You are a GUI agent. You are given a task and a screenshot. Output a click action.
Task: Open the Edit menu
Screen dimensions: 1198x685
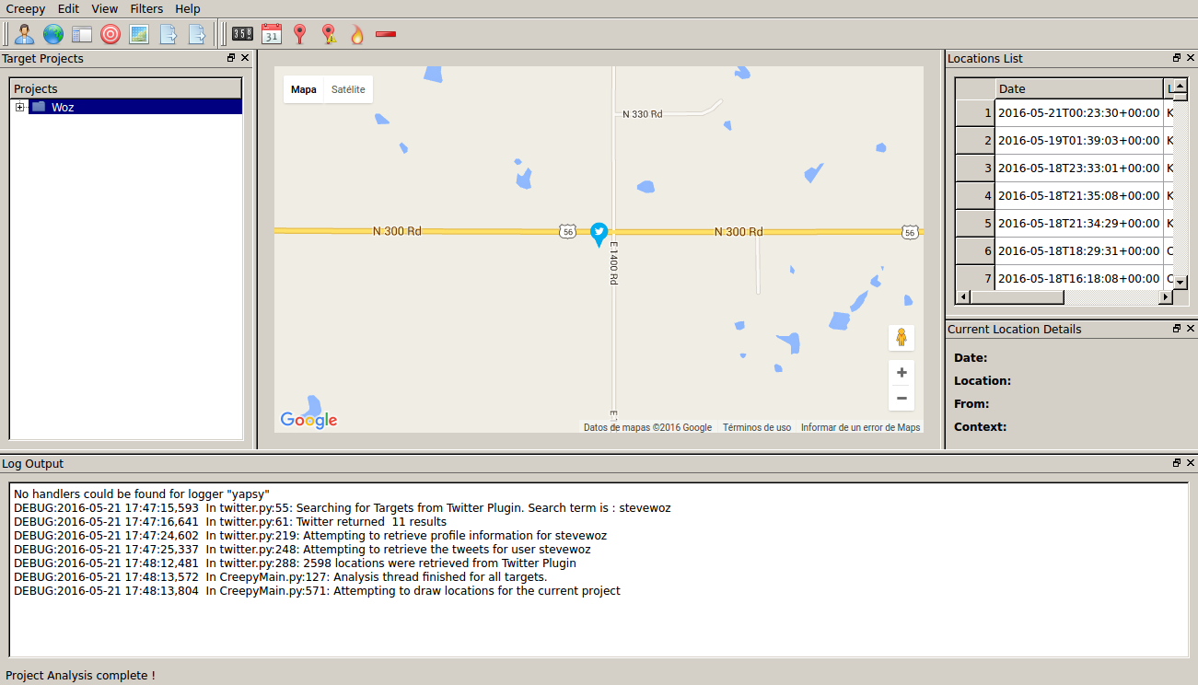tap(68, 8)
